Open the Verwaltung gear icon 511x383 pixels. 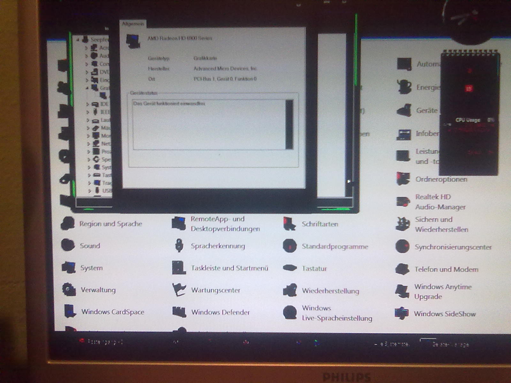(69, 289)
